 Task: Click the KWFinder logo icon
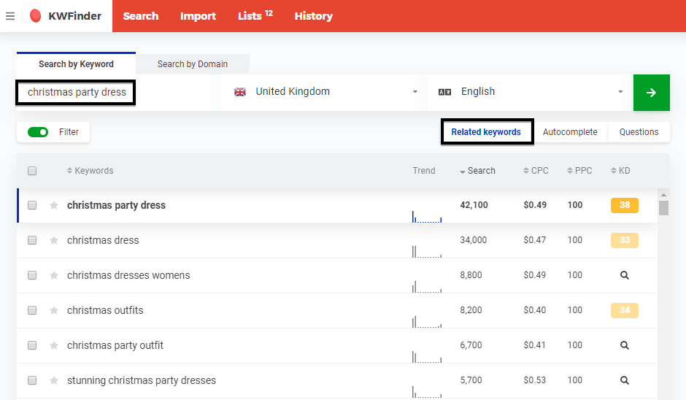click(x=36, y=16)
